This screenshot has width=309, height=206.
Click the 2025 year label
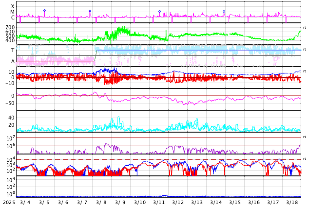pyautogui.click(x=9, y=202)
